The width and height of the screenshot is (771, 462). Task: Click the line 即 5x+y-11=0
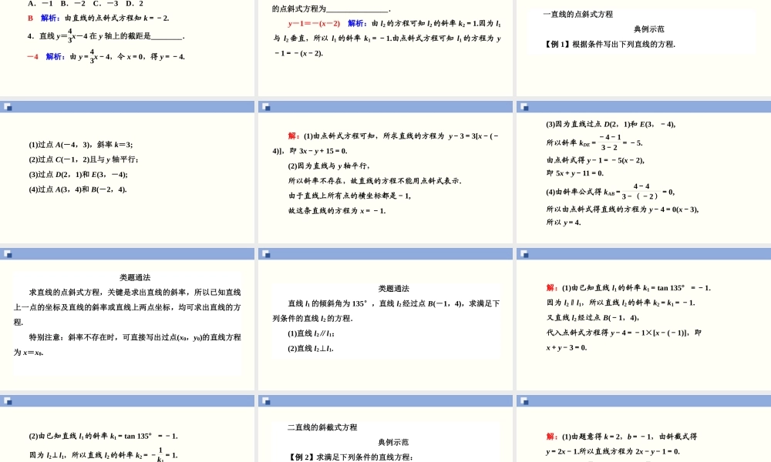click(x=575, y=172)
